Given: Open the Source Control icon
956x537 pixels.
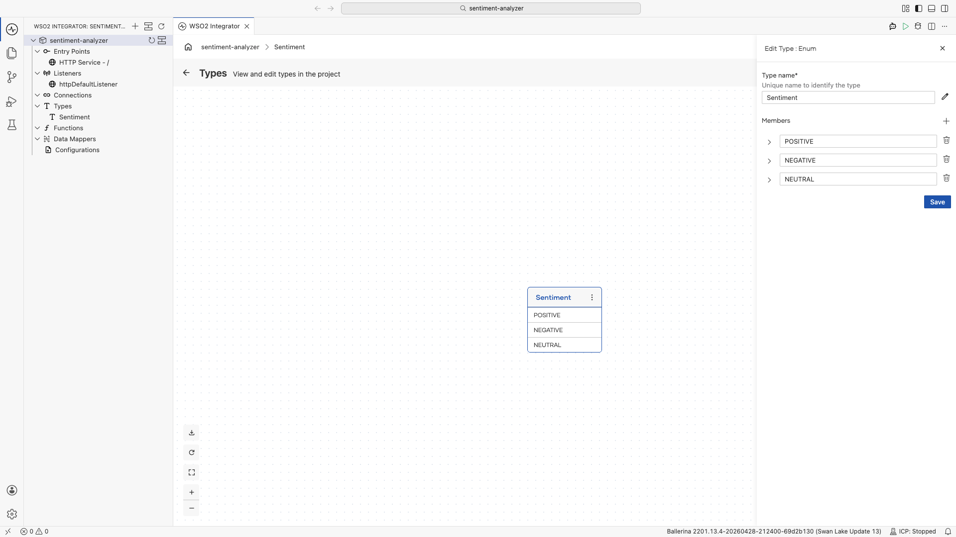Looking at the screenshot, I should click(12, 77).
